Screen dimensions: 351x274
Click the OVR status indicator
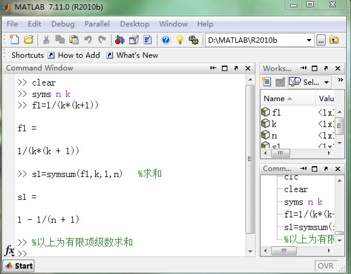(x=326, y=266)
